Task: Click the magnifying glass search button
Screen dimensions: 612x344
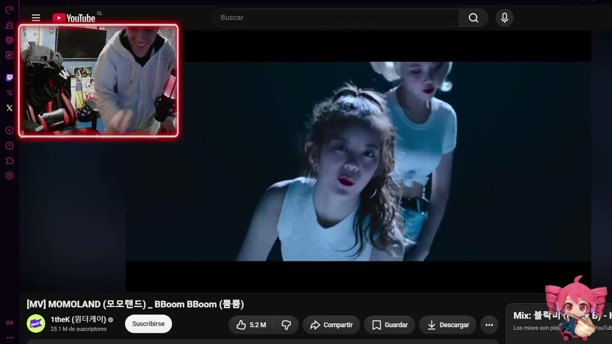Action: (x=473, y=18)
